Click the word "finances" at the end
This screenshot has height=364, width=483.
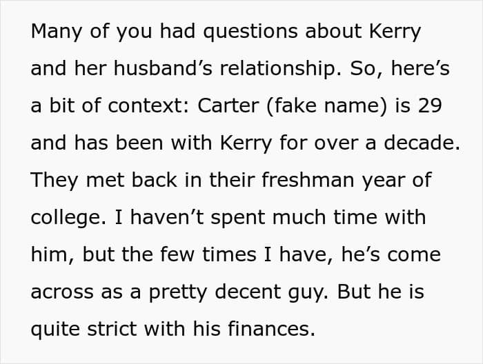[x=269, y=329]
